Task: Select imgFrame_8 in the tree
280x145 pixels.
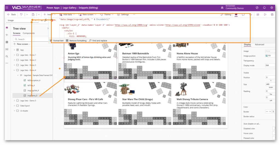Action: pos(32,95)
